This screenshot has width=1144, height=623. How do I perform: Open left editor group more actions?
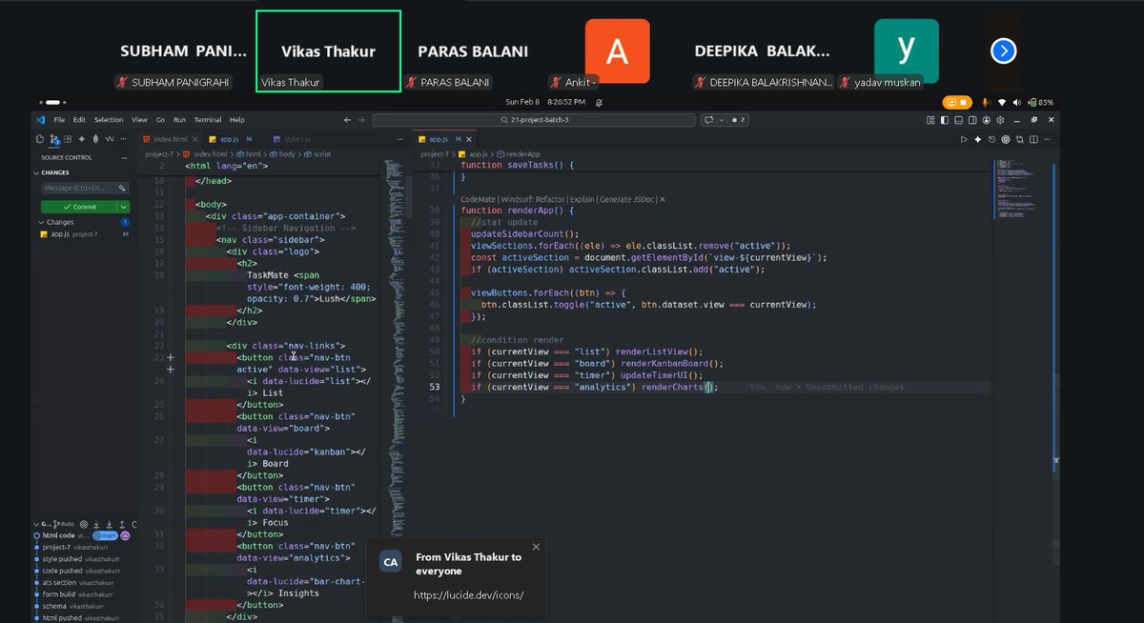click(x=400, y=139)
